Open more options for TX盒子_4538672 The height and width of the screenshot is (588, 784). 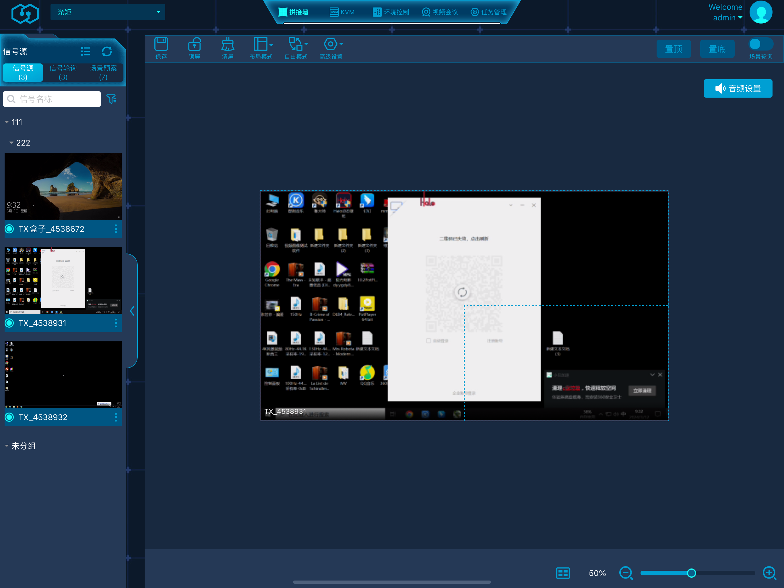pyautogui.click(x=116, y=229)
